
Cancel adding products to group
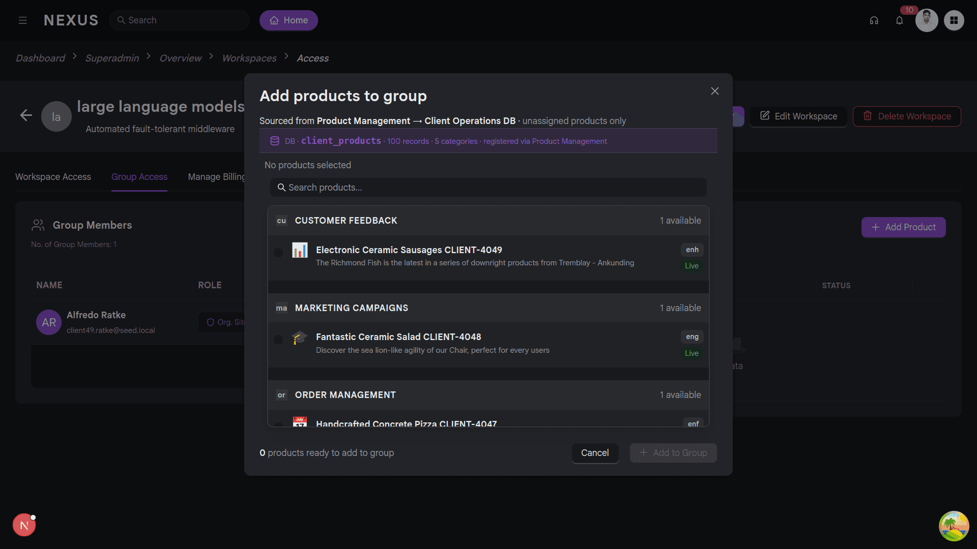[x=595, y=453]
